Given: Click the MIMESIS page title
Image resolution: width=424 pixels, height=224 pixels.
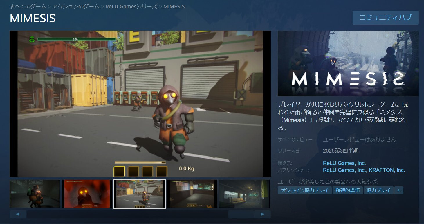Looking at the screenshot, I should click(x=33, y=18).
